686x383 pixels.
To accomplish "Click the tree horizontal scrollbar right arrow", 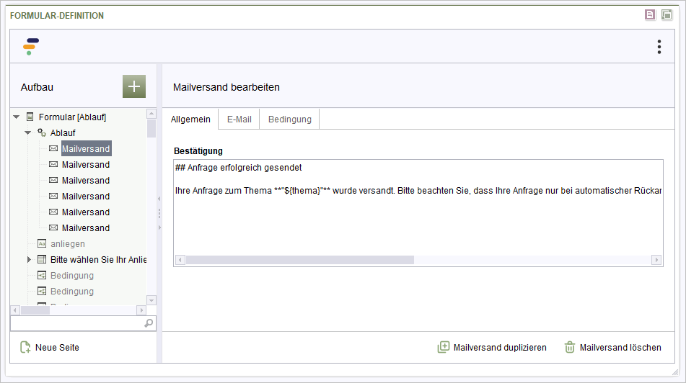I will (141, 310).
